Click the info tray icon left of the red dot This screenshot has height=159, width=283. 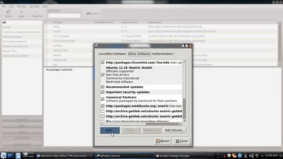[x=218, y=155]
